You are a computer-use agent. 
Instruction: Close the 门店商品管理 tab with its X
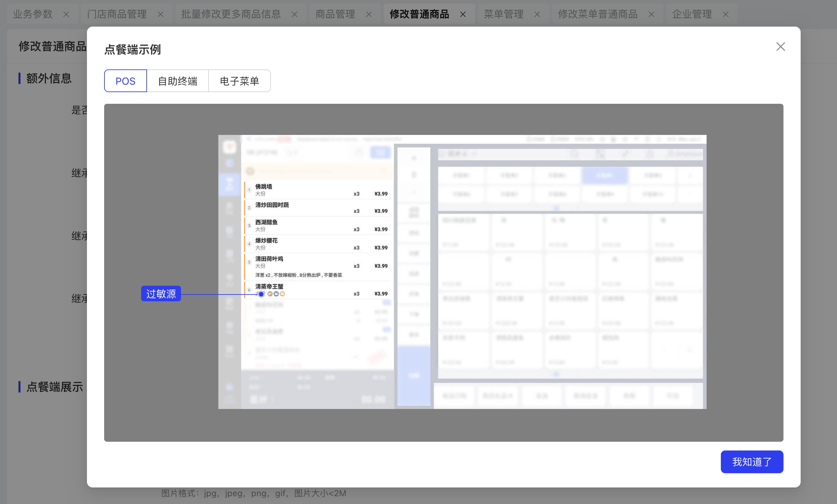[x=161, y=14]
